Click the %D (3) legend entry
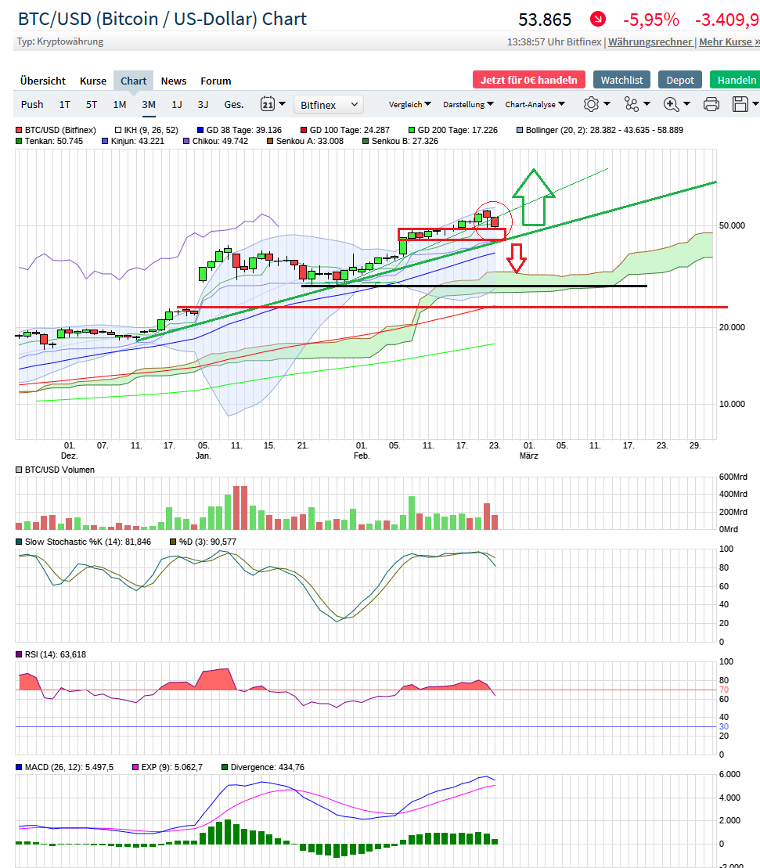This screenshot has height=868, width=760. [203, 542]
